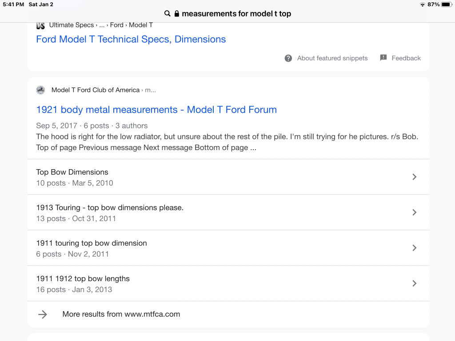The width and height of the screenshot is (455, 341).
Task: Click arrow icon beside More results
Action: pyautogui.click(x=43, y=314)
